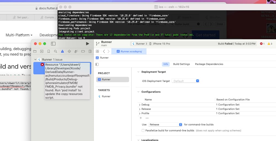Open the Report navigator icon
The height and width of the screenshot is (141, 276).
(90, 51)
